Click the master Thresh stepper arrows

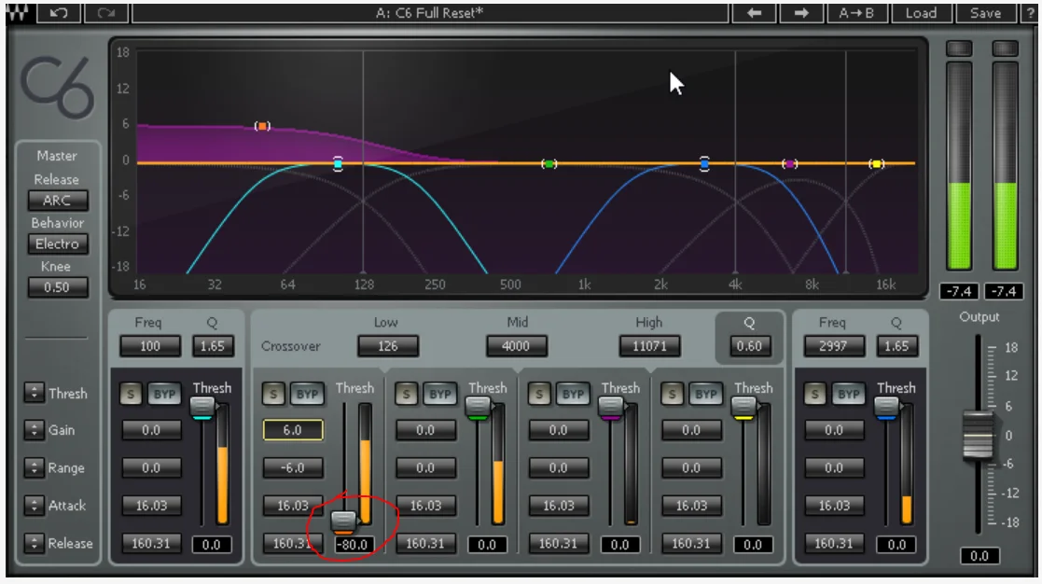34,393
